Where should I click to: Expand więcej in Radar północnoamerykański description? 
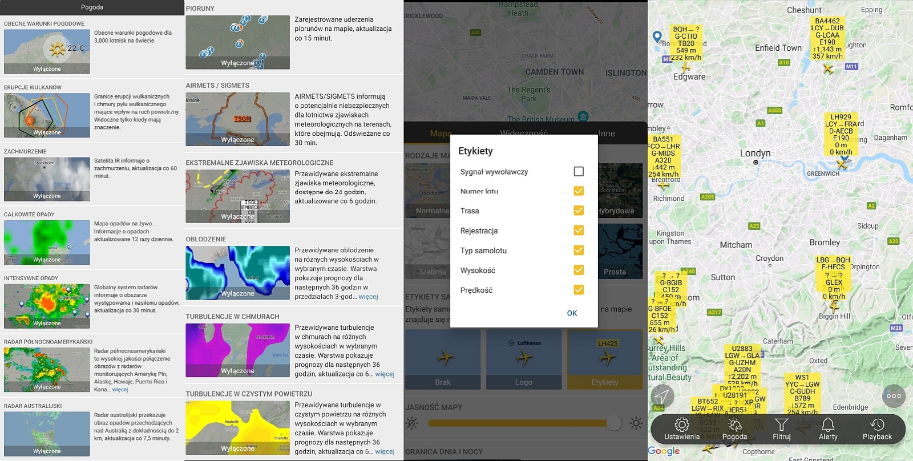click(x=120, y=390)
